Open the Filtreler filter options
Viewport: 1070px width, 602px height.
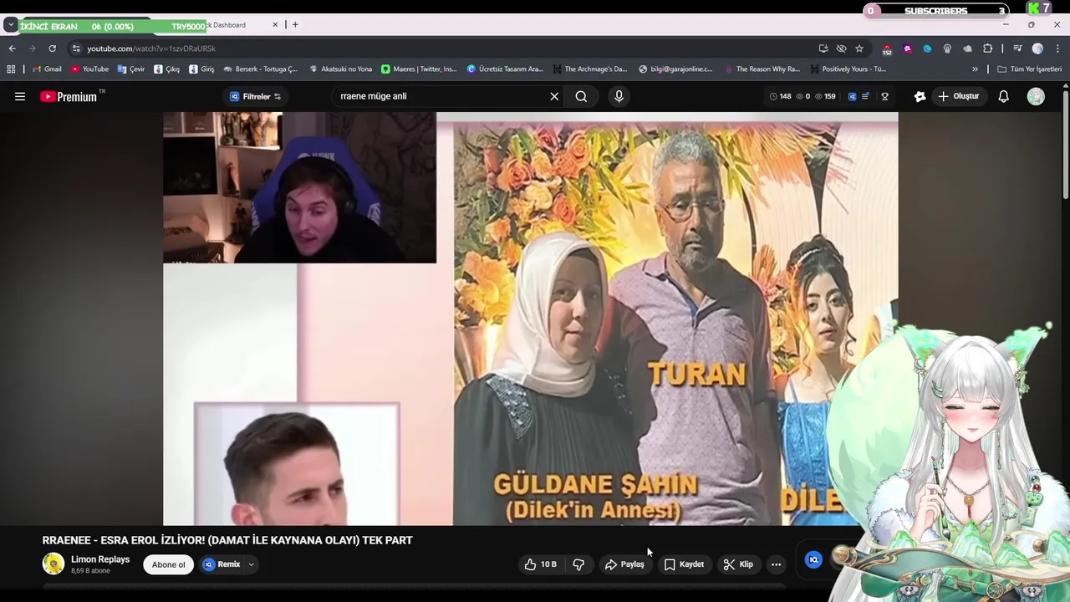tap(256, 96)
